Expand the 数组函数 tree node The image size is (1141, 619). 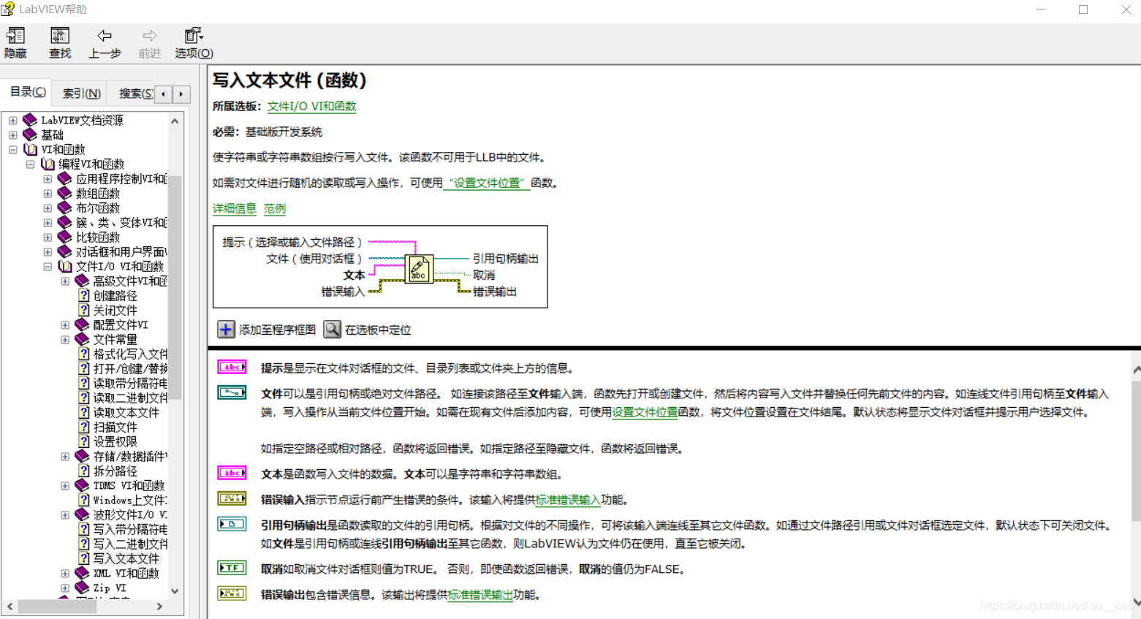(x=48, y=194)
